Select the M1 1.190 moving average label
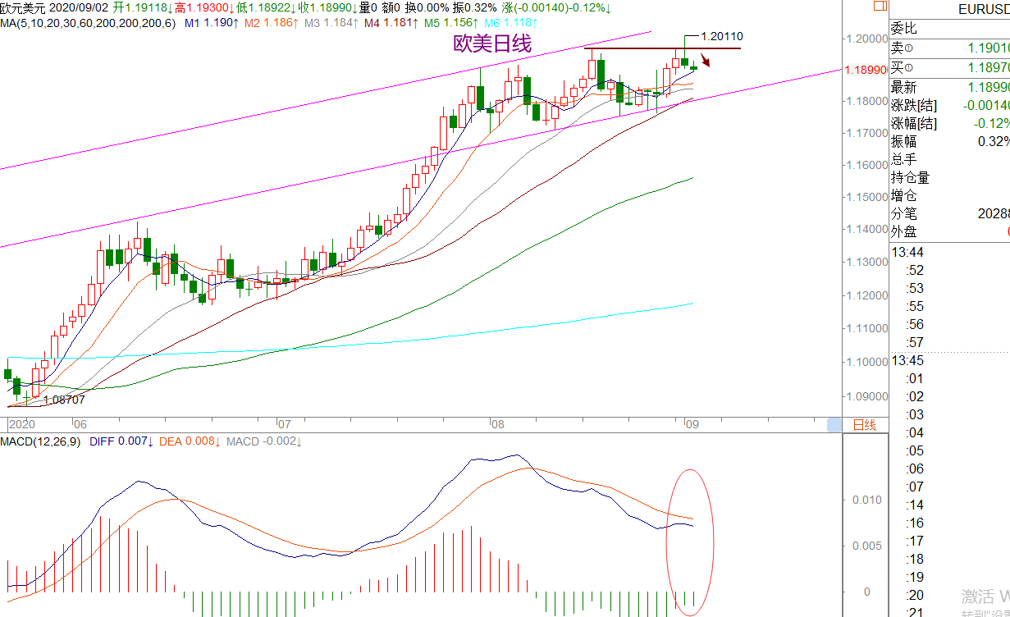 click(211, 23)
